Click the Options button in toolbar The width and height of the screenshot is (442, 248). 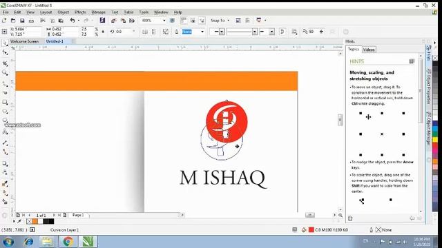point(248,20)
